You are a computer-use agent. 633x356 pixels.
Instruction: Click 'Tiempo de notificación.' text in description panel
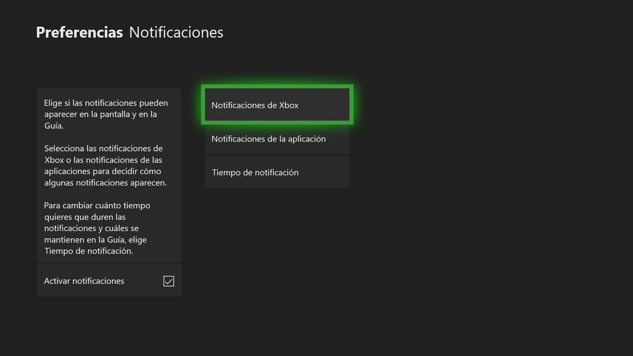click(x=89, y=251)
